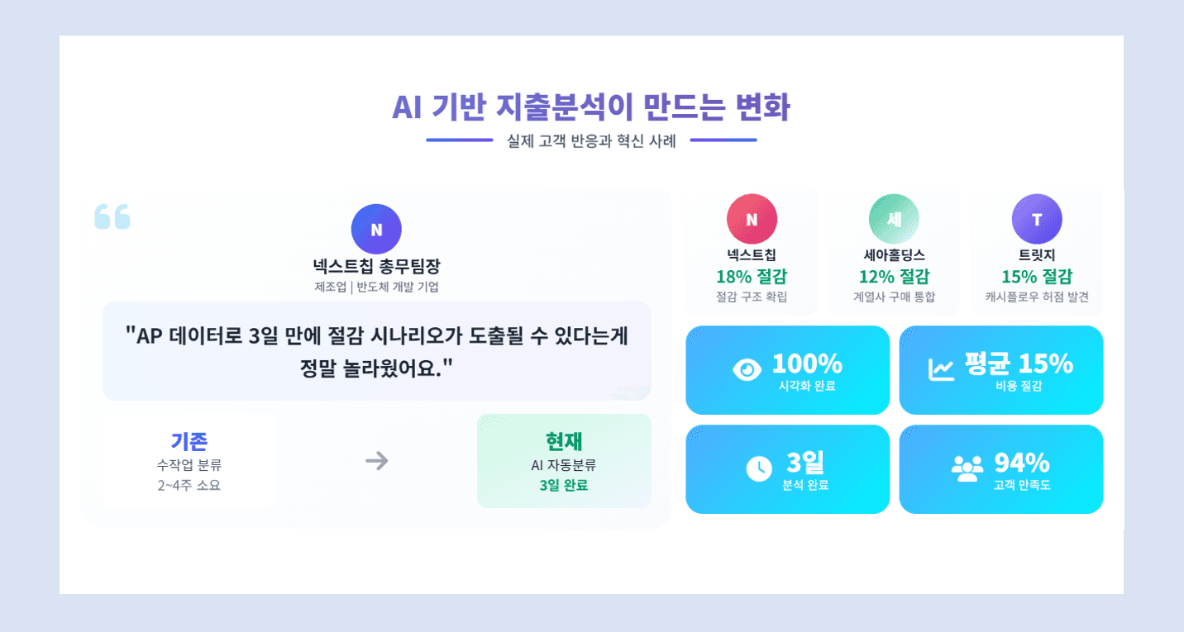The image size is (1184, 632).
Task: Click the gray arrow between 기존 and 현재
Action: point(377,461)
